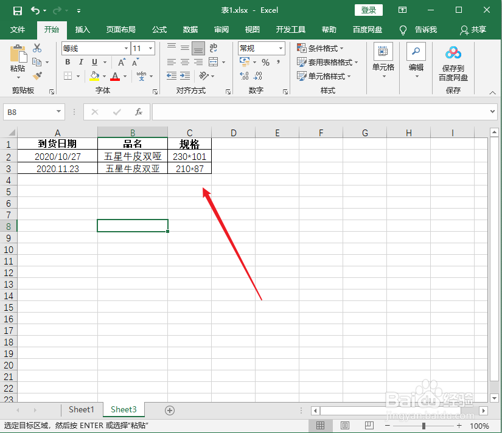Image resolution: width=502 pixels, height=433 pixels.
Task: Switch to the Page Layout ribbon tab
Action: click(x=121, y=30)
